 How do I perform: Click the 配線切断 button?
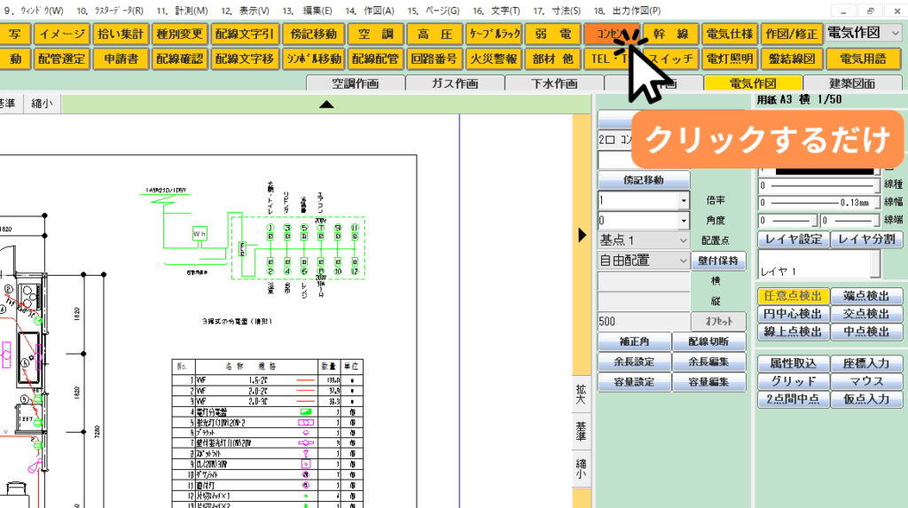[x=707, y=341]
